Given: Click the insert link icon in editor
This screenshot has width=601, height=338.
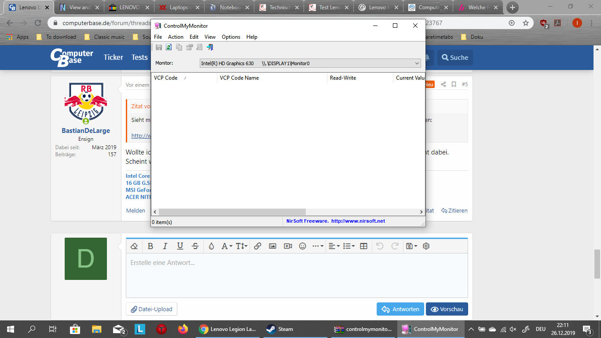Looking at the screenshot, I should [258, 246].
